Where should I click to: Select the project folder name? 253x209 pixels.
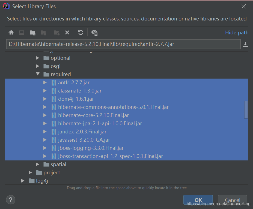[x=52, y=173]
